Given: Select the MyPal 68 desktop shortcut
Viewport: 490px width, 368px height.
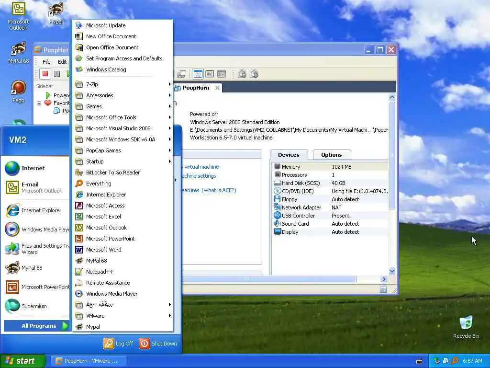Looking at the screenshot, I should coord(18,53).
